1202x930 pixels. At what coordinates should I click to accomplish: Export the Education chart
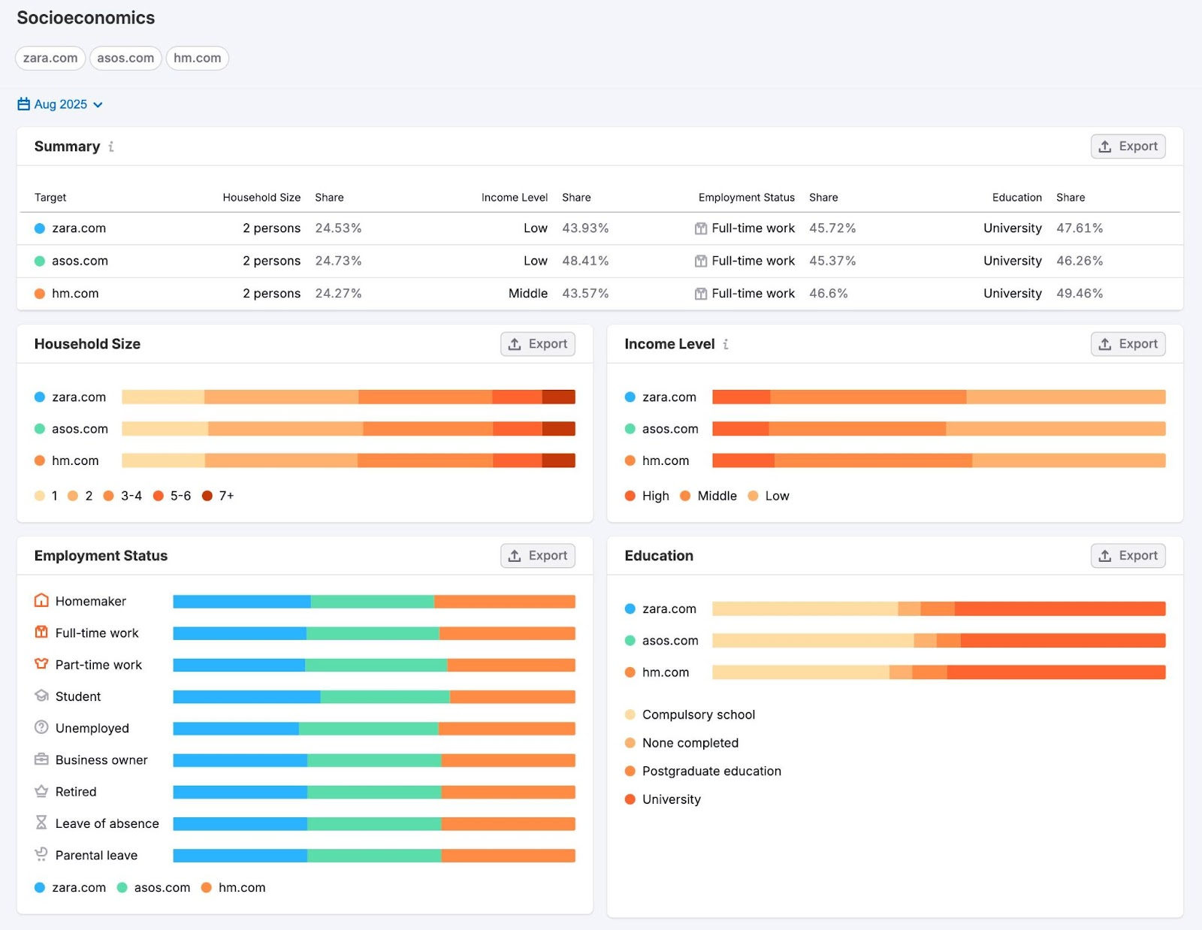coord(1128,556)
